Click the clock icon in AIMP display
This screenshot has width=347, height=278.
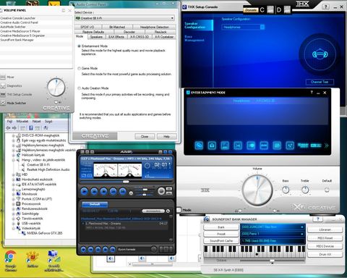tap(147, 166)
